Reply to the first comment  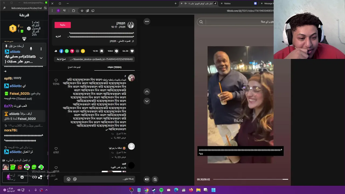pos(112,134)
